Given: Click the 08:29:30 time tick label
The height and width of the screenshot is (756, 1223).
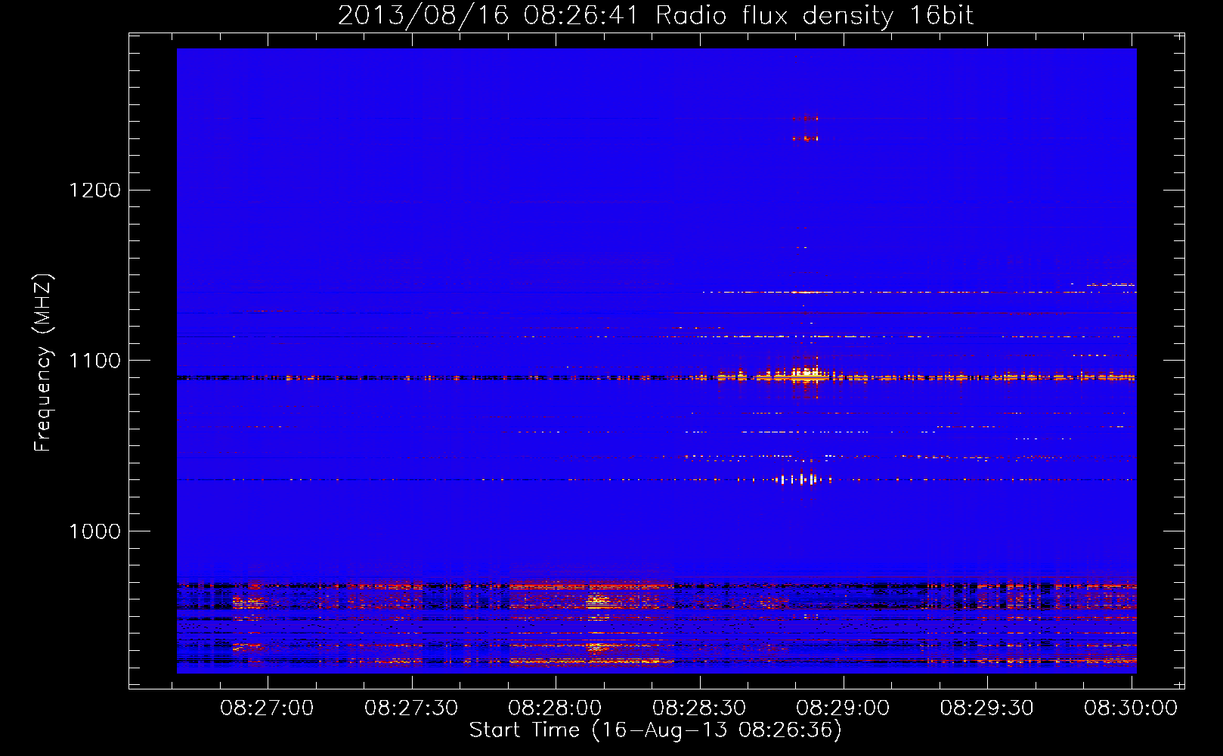Looking at the screenshot, I should (x=986, y=708).
